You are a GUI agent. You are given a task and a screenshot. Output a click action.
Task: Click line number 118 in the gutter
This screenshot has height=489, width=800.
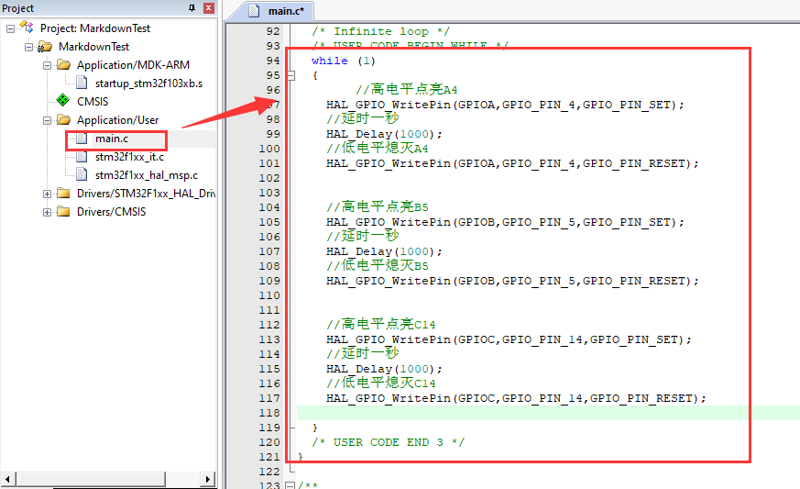(269, 413)
